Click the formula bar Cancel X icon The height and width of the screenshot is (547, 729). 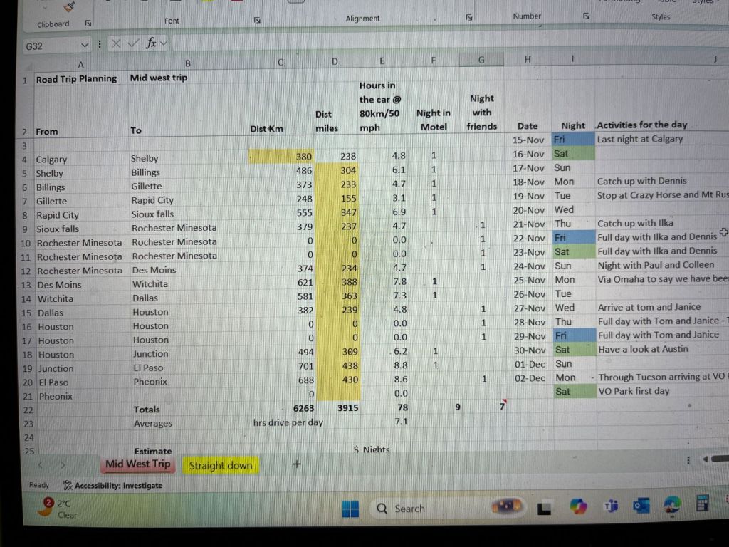(x=116, y=44)
